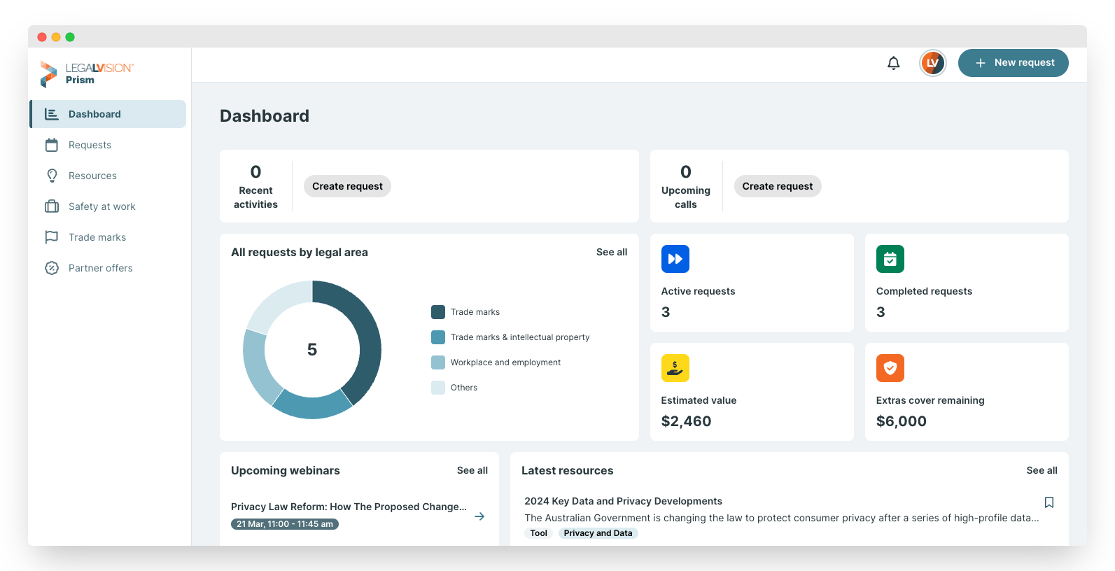This screenshot has height=571, width=1115.
Task: See all requests by legal area
Action: pos(612,252)
